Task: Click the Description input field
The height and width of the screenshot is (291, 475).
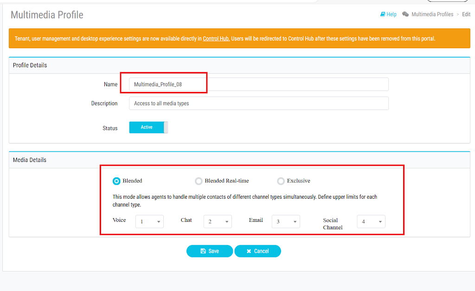Action: 259,103
